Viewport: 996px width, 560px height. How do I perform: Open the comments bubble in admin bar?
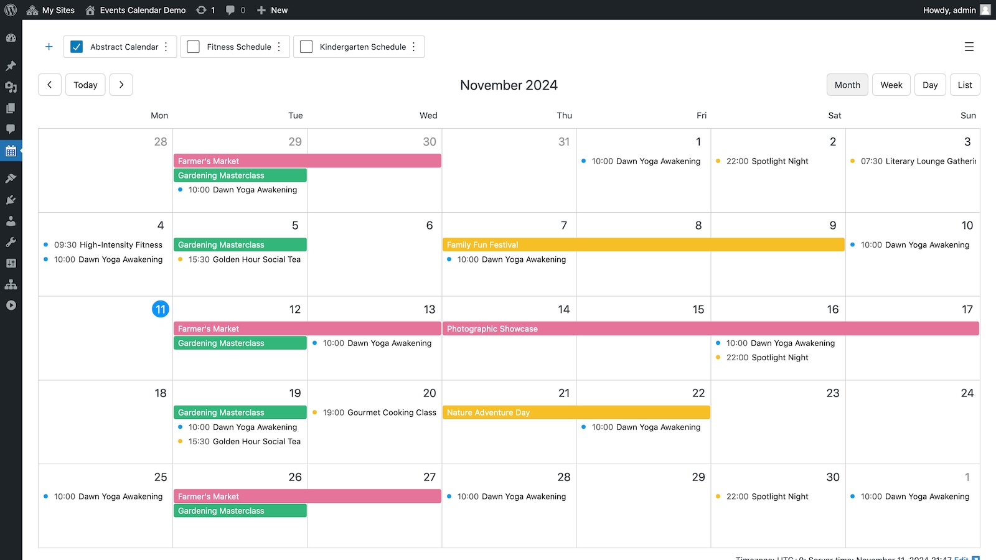(x=235, y=10)
